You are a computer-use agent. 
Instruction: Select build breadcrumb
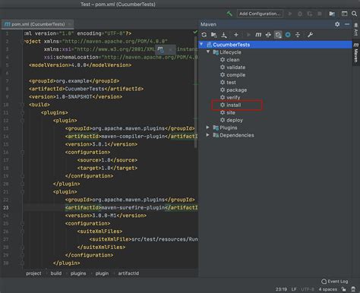click(56, 273)
